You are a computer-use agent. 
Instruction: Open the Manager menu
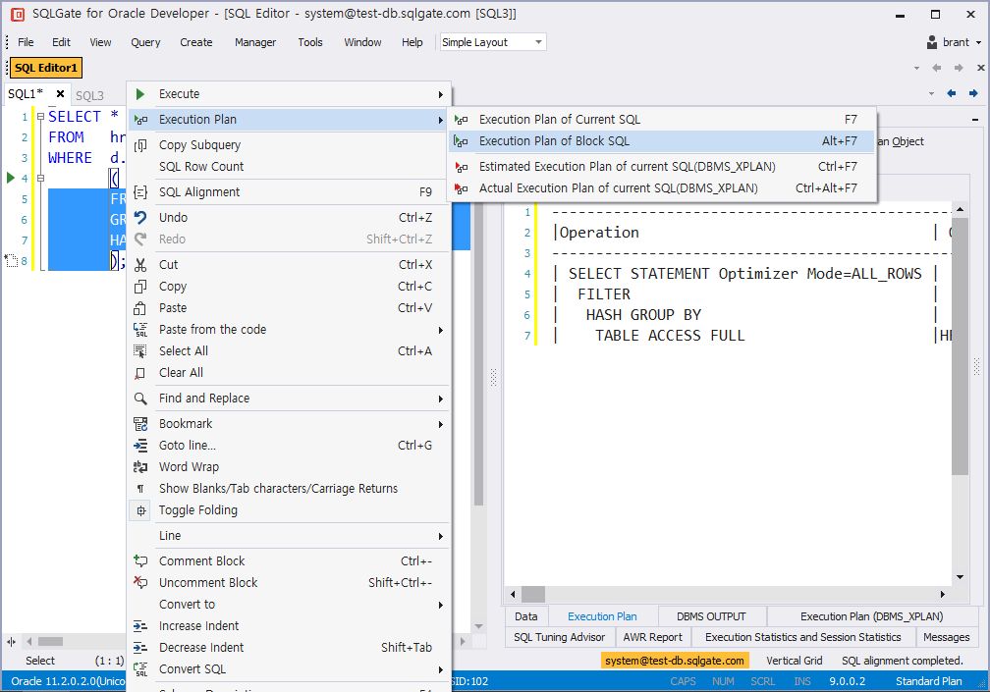(255, 42)
